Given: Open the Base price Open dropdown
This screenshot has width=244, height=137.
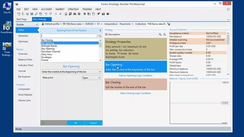Looking at the screenshot, I should tap(91, 78).
